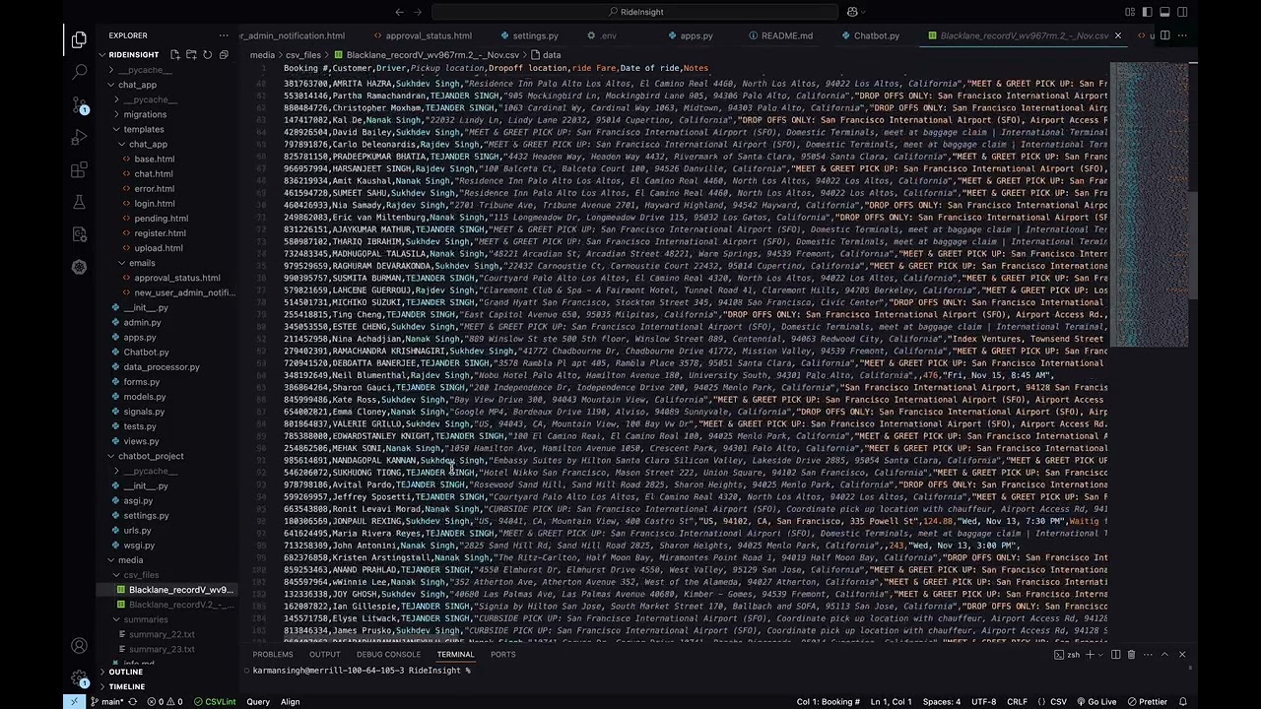This screenshot has height=709, width=1261.
Task: Change encoding via UTF-8 status item
Action: [983, 702]
